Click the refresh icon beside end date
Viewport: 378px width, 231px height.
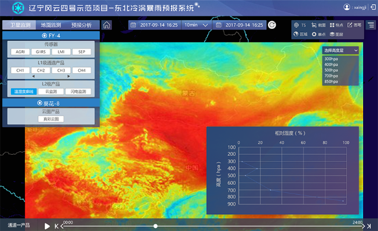[272, 25]
